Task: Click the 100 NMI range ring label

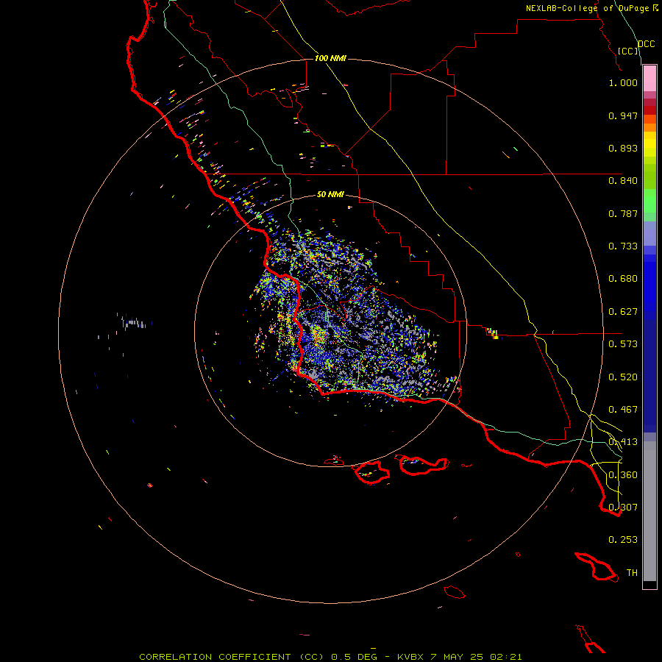Action: coord(330,58)
